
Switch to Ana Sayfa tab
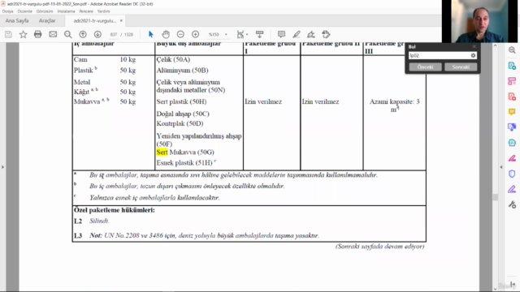(17, 20)
